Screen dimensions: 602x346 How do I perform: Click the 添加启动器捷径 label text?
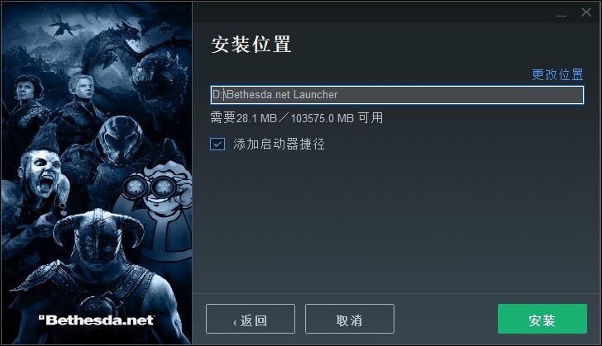(279, 144)
